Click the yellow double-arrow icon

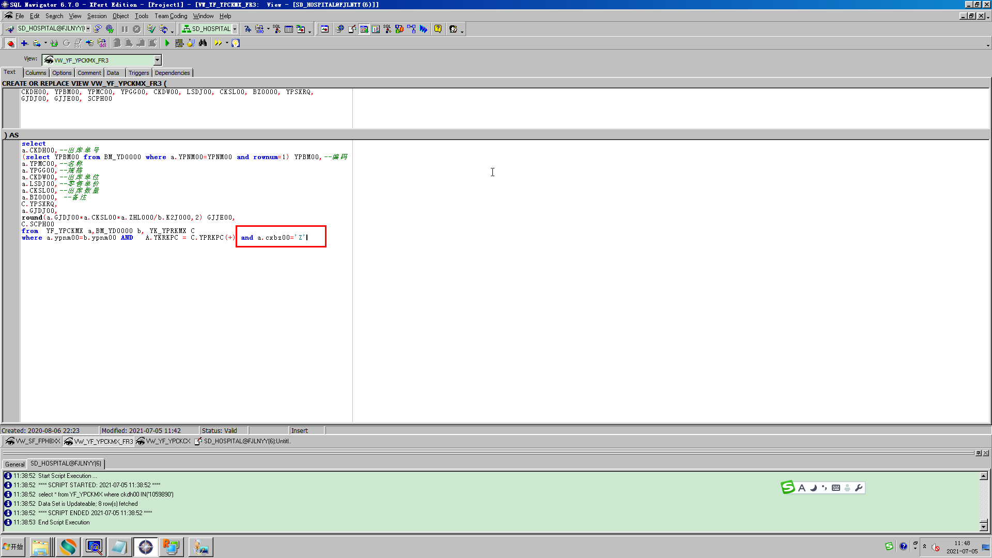[218, 43]
